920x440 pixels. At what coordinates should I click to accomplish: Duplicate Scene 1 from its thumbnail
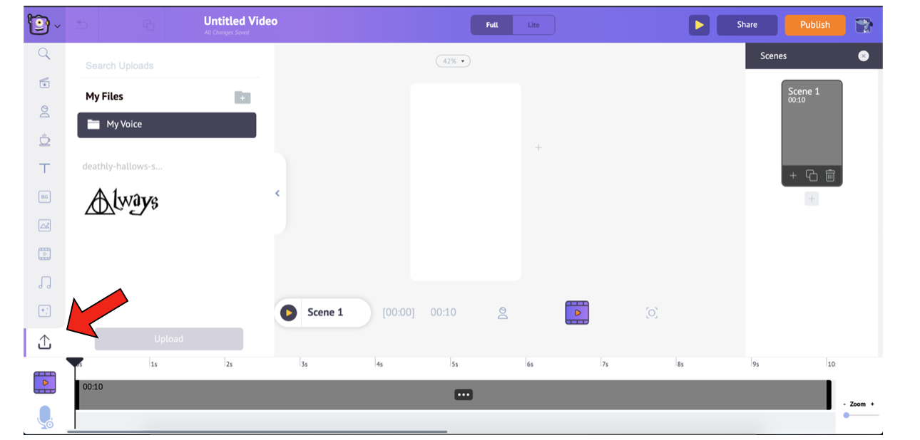[812, 175]
